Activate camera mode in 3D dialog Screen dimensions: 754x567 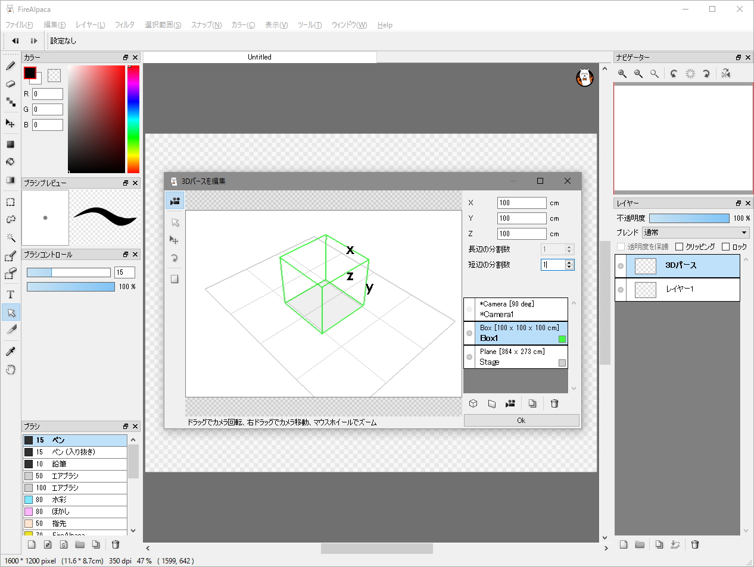tap(175, 201)
